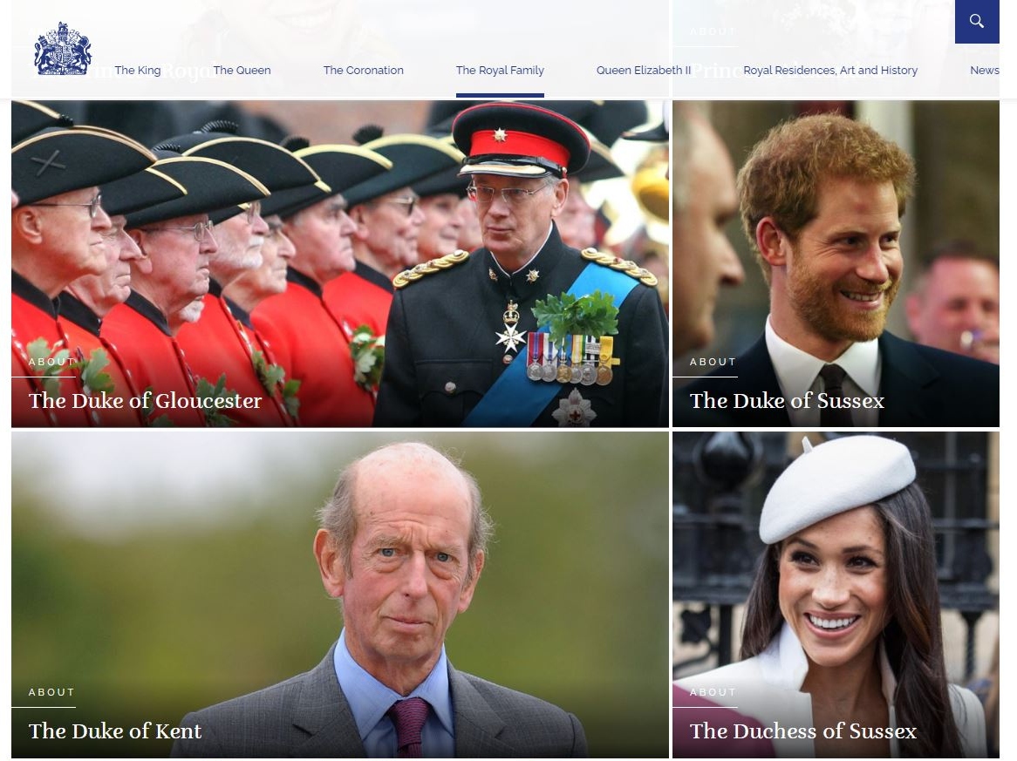Viewport: 1017px width, 761px height.
Task: Click About label above Duke of Gloucester
Action: [x=51, y=362]
